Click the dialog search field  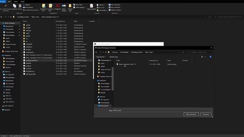click(x=199, y=52)
